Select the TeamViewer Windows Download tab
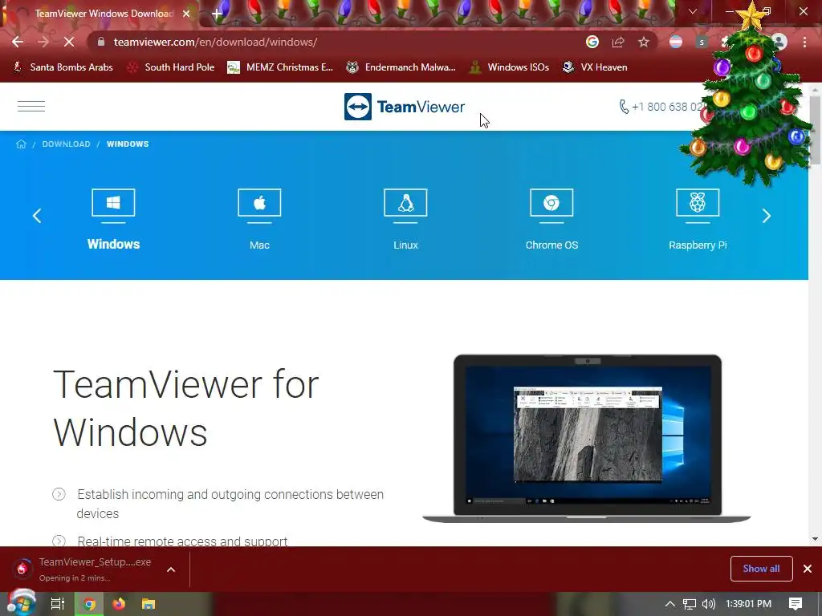Screen dimensions: 822x616 click(x=104, y=14)
